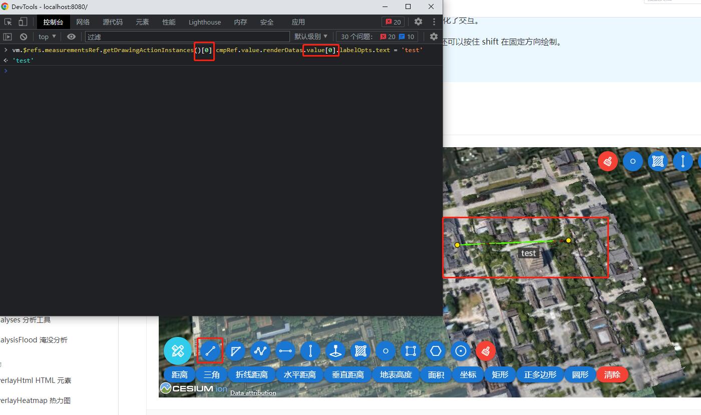
Task: Switch to the 控制台 Console tab
Action: pos(53,22)
